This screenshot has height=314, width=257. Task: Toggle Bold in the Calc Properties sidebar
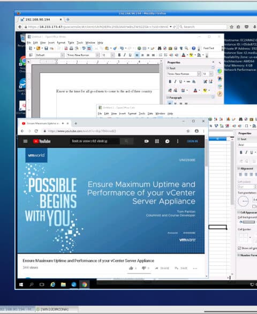click(x=241, y=152)
